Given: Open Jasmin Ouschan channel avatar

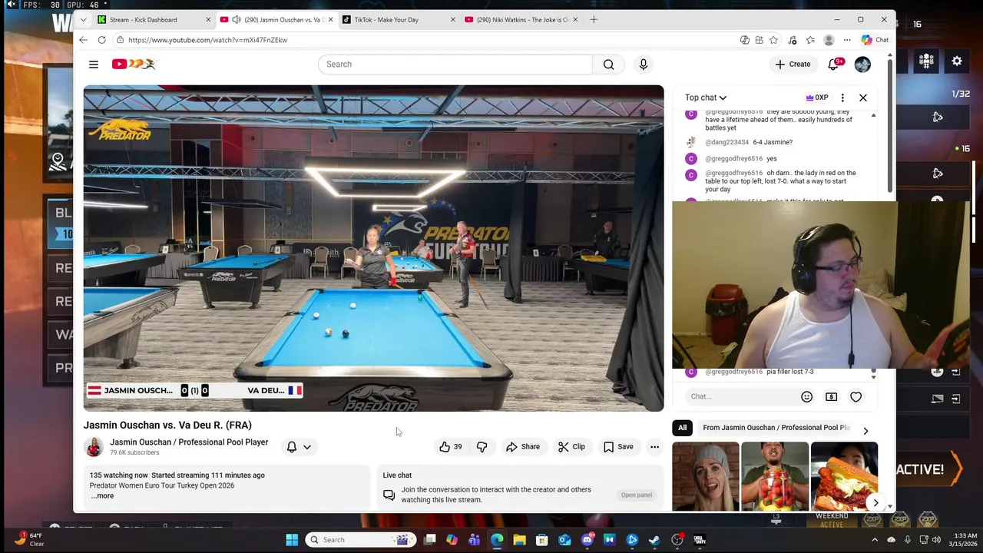Looking at the screenshot, I should (94, 446).
